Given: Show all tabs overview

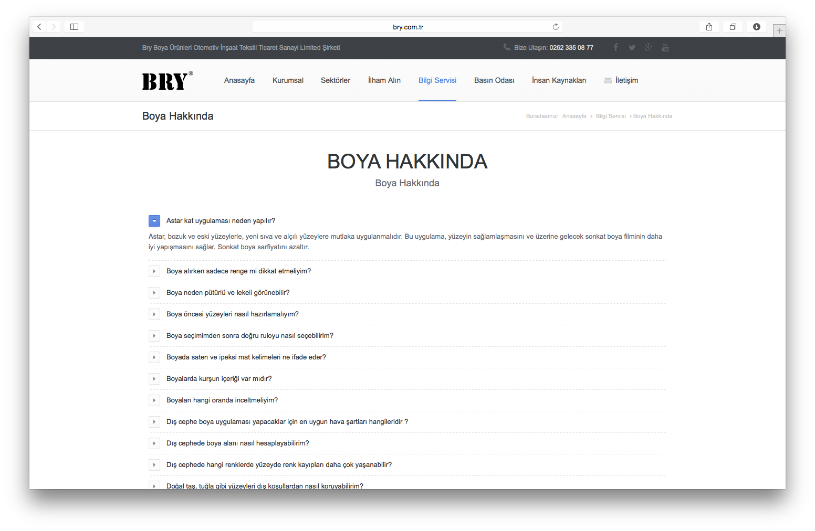Looking at the screenshot, I should point(733,27).
